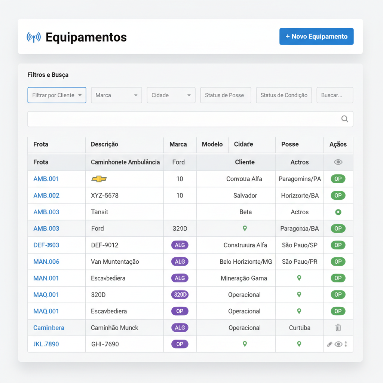Click the Posse column pin in the JKL.7890 row
The width and height of the screenshot is (383, 383).
point(299,344)
